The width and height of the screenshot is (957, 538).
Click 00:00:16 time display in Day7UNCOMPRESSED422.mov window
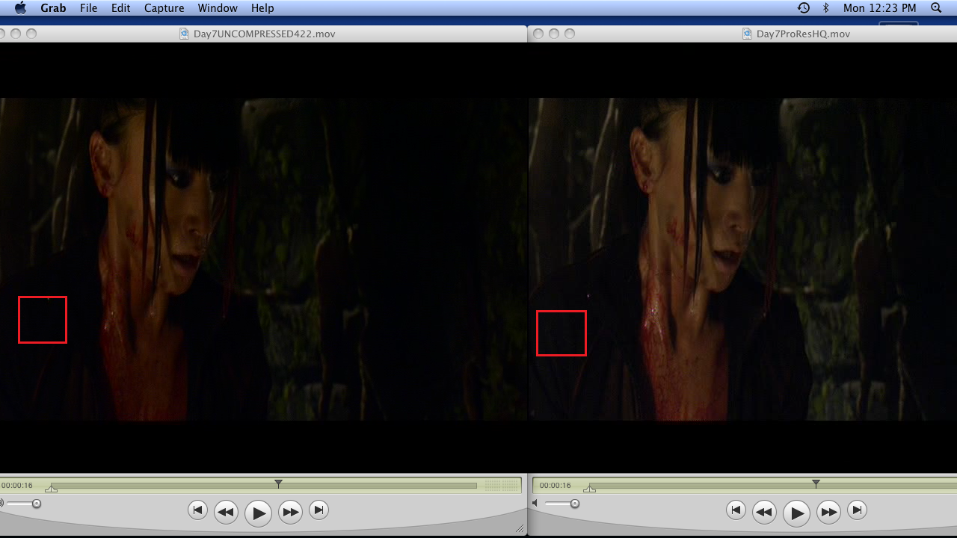(x=16, y=486)
